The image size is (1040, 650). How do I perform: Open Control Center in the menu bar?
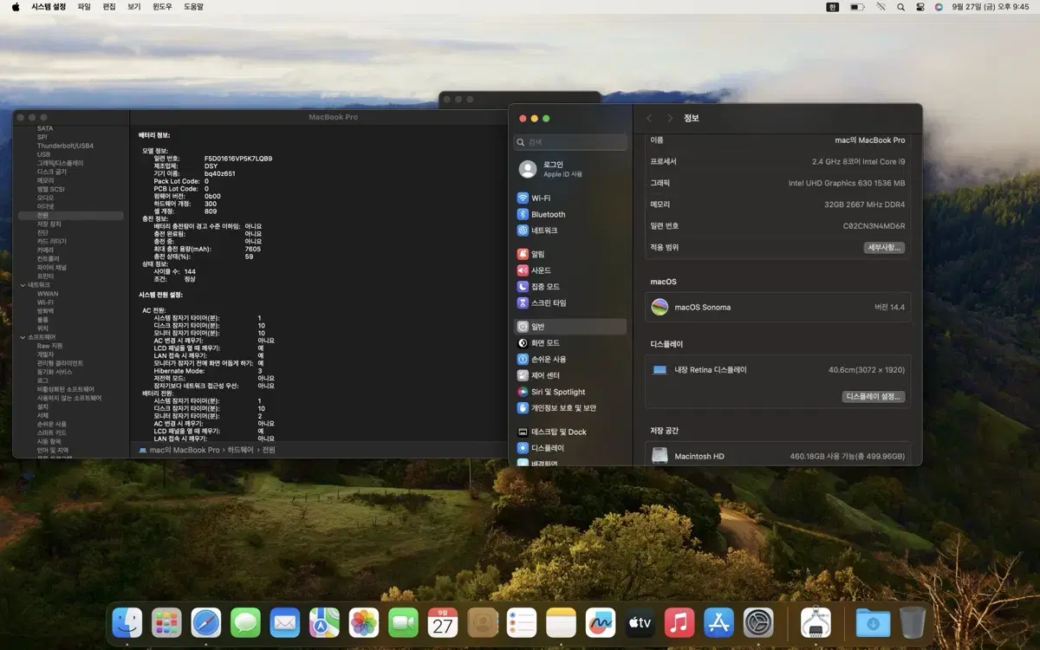[920, 7]
